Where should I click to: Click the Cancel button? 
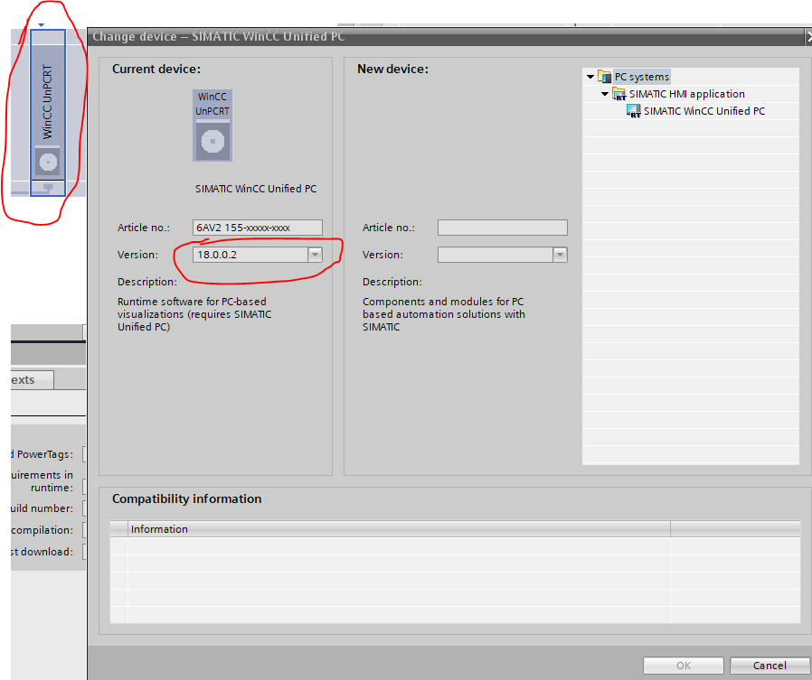click(x=770, y=666)
